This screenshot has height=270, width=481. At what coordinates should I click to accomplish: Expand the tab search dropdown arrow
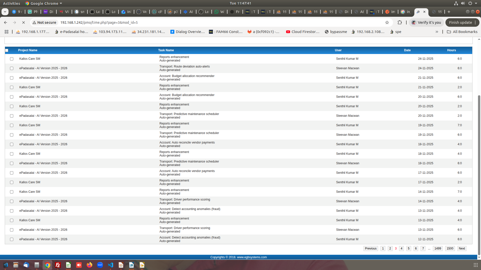(5, 12)
